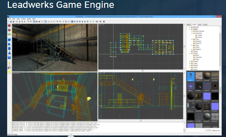Click the camera screenshot toolbar icon
Image resolution: width=226 pixels, height=137 pixels.
[x=97, y=21]
